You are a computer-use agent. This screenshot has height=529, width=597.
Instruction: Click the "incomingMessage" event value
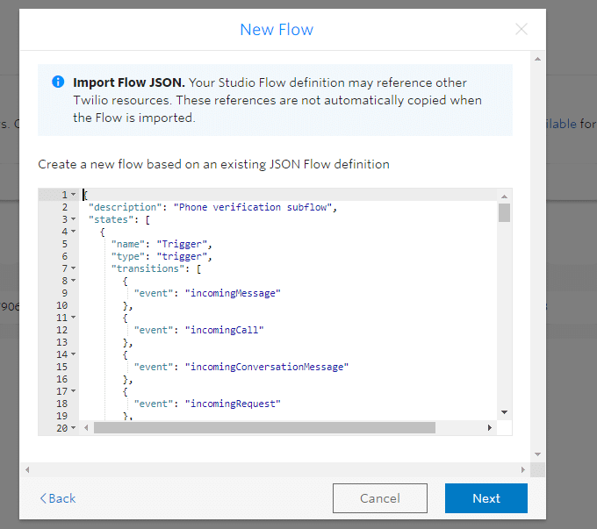click(x=233, y=293)
